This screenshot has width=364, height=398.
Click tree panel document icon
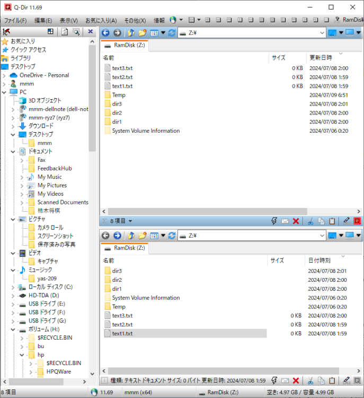click(65, 32)
